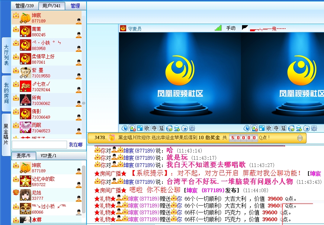Viewport: 324px width, 225px height.
Task: Click the first round blue icon under the left video
Action: pyautogui.click(x=125, y=128)
